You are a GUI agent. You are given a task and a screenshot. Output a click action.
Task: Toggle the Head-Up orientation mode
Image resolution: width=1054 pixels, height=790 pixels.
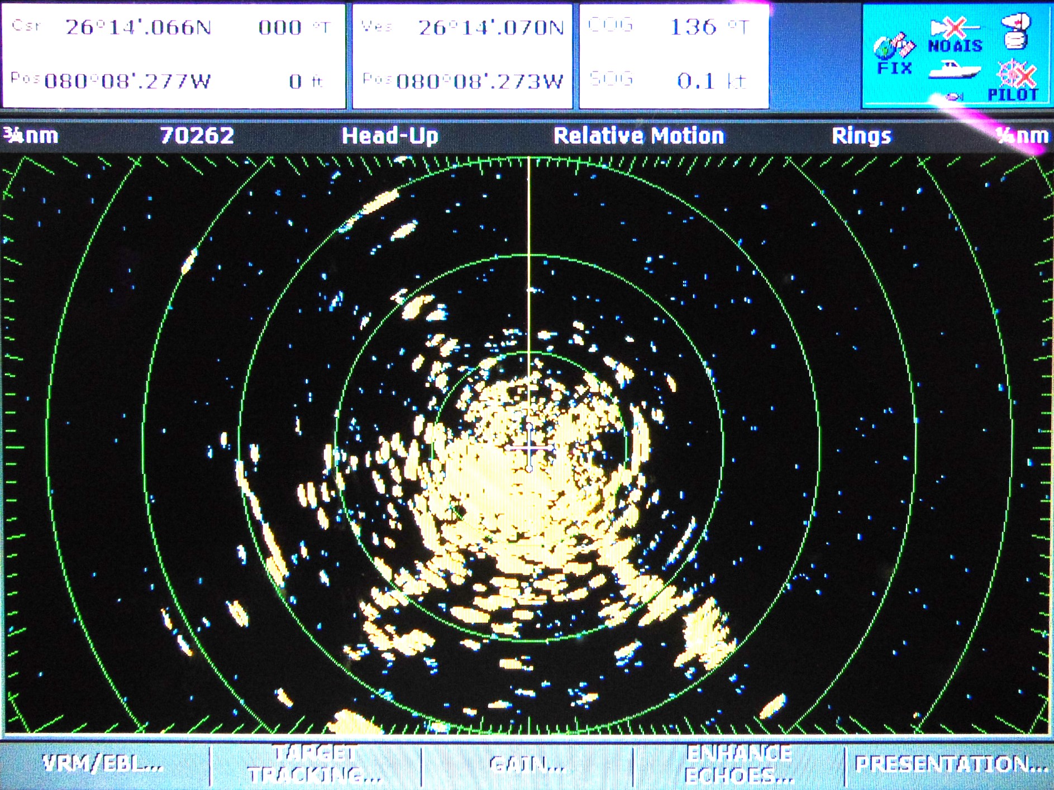(x=390, y=136)
